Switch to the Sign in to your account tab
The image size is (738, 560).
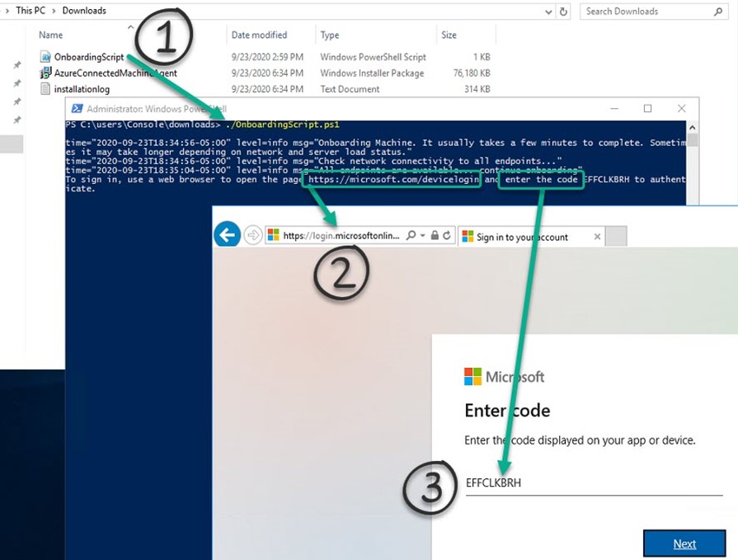(x=522, y=237)
